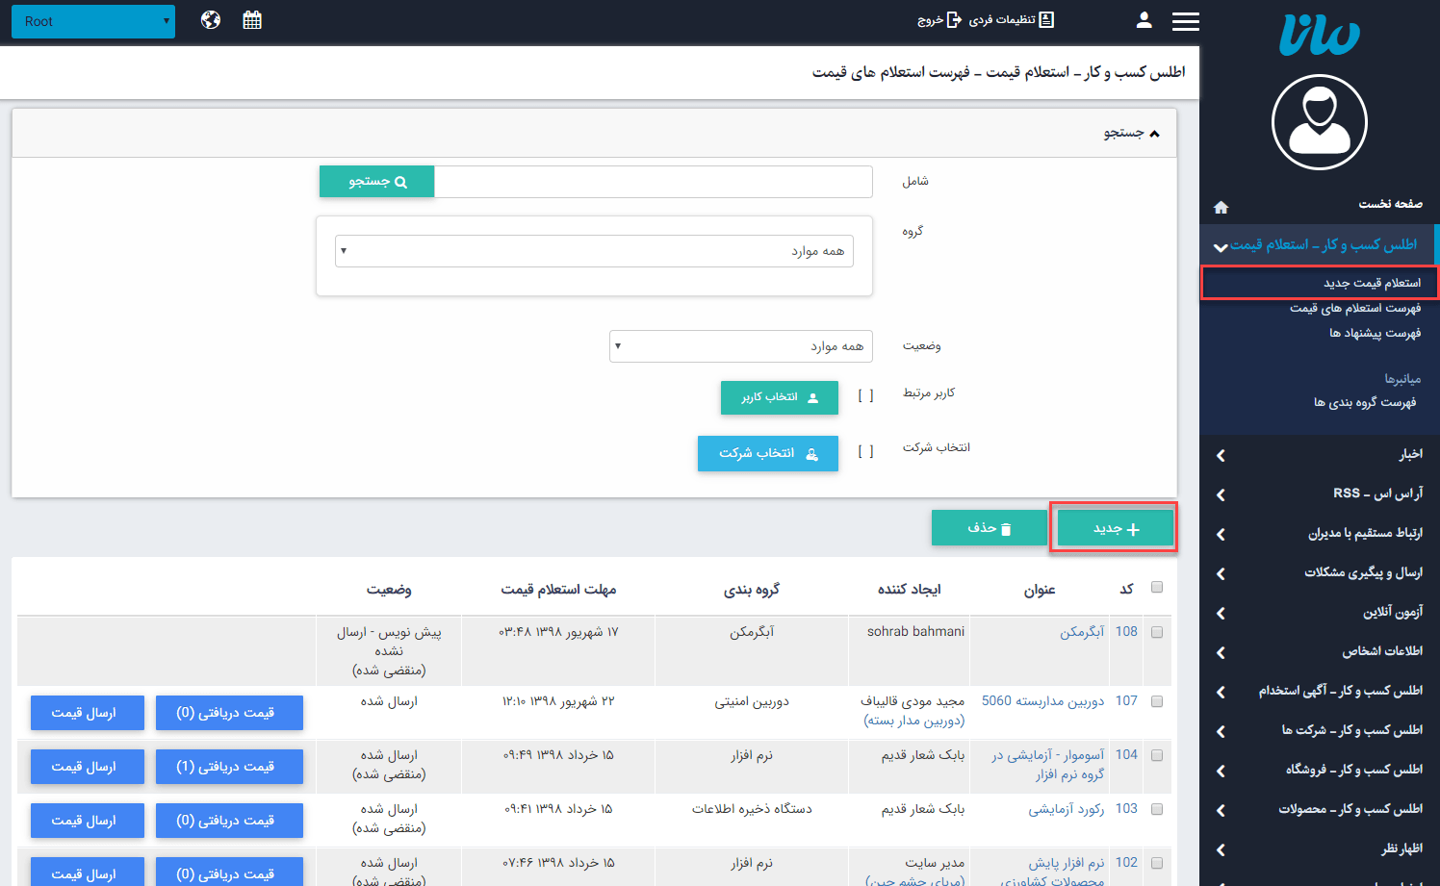Click the انتخاب شرکت button
1440x886 pixels.
[767, 453]
